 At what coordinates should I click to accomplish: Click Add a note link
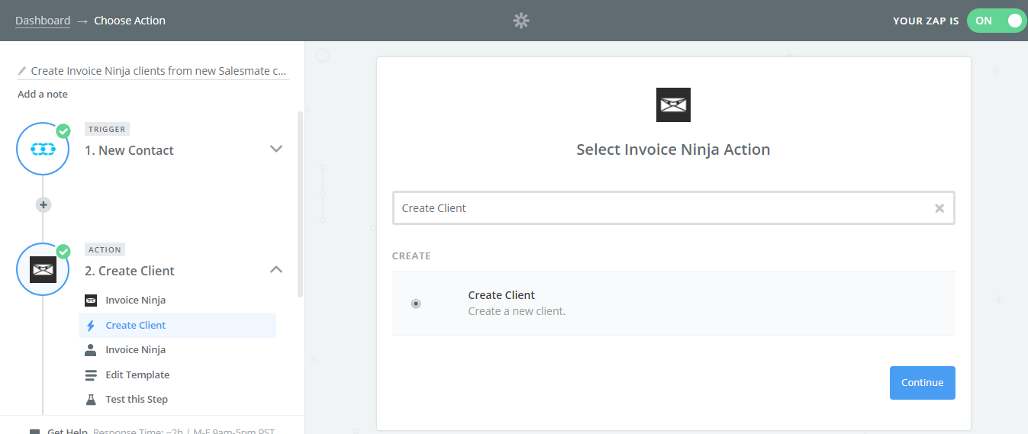click(x=43, y=95)
